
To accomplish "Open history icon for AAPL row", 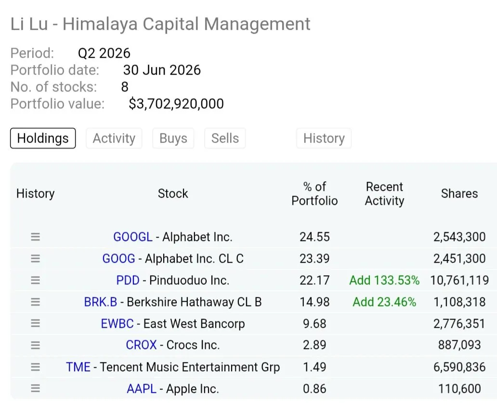I will [35, 388].
